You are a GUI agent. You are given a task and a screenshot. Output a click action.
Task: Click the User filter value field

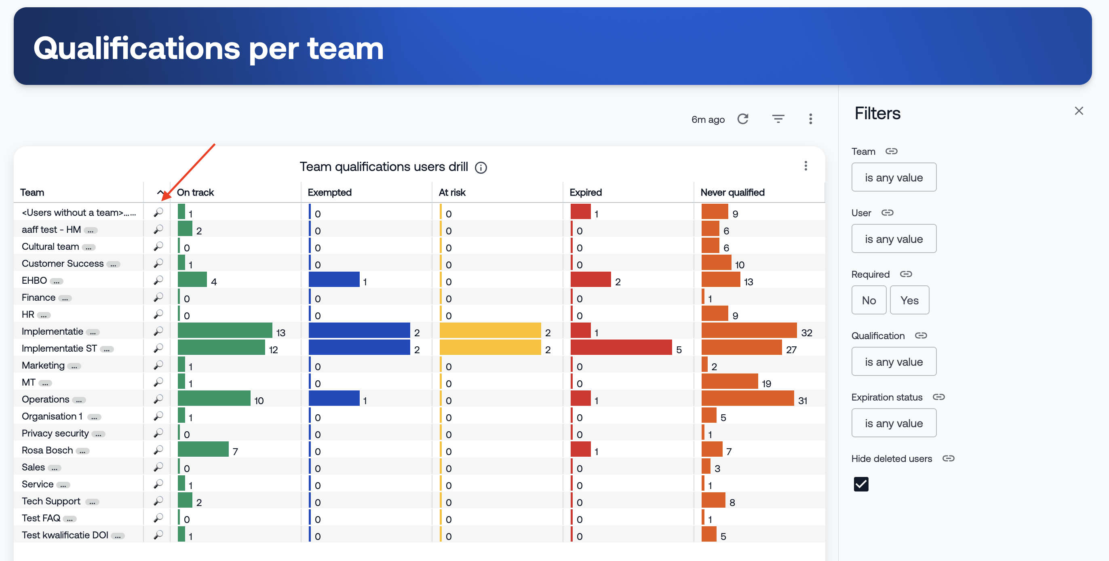(x=893, y=238)
